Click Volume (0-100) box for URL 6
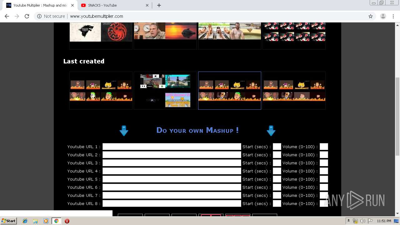 coord(324,187)
